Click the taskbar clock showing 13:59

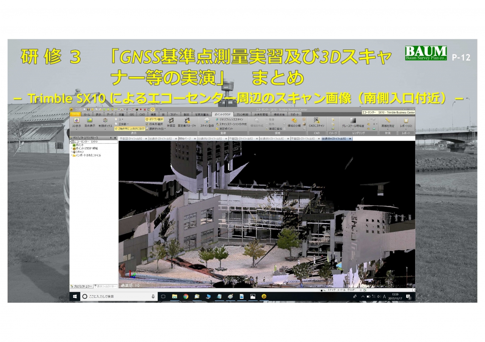pos(395,296)
